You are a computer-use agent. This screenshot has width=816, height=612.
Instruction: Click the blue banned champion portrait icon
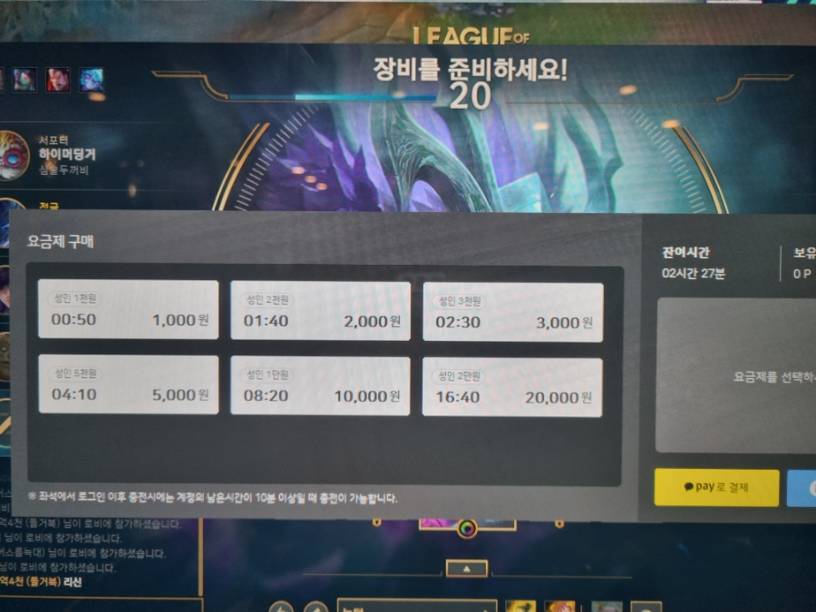[92, 80]
